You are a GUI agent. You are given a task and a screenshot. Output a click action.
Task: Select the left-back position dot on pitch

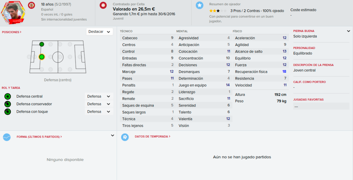point(42,44)
